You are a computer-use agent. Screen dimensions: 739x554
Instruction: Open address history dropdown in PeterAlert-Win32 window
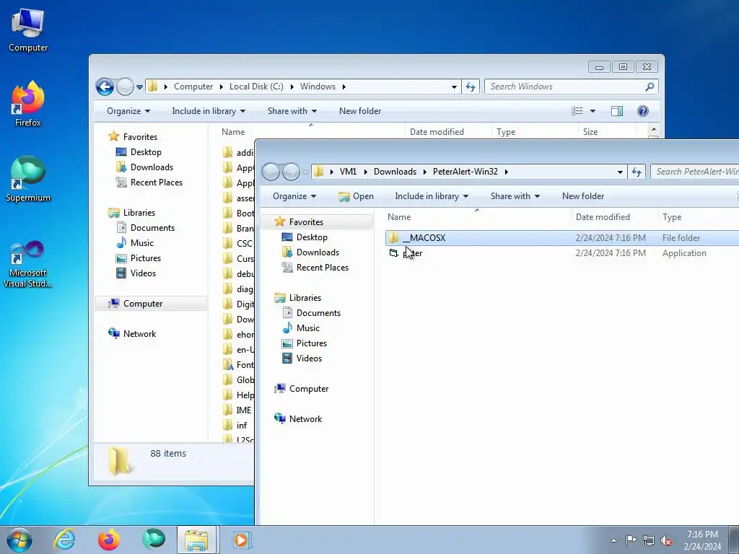tap(620, 172)
